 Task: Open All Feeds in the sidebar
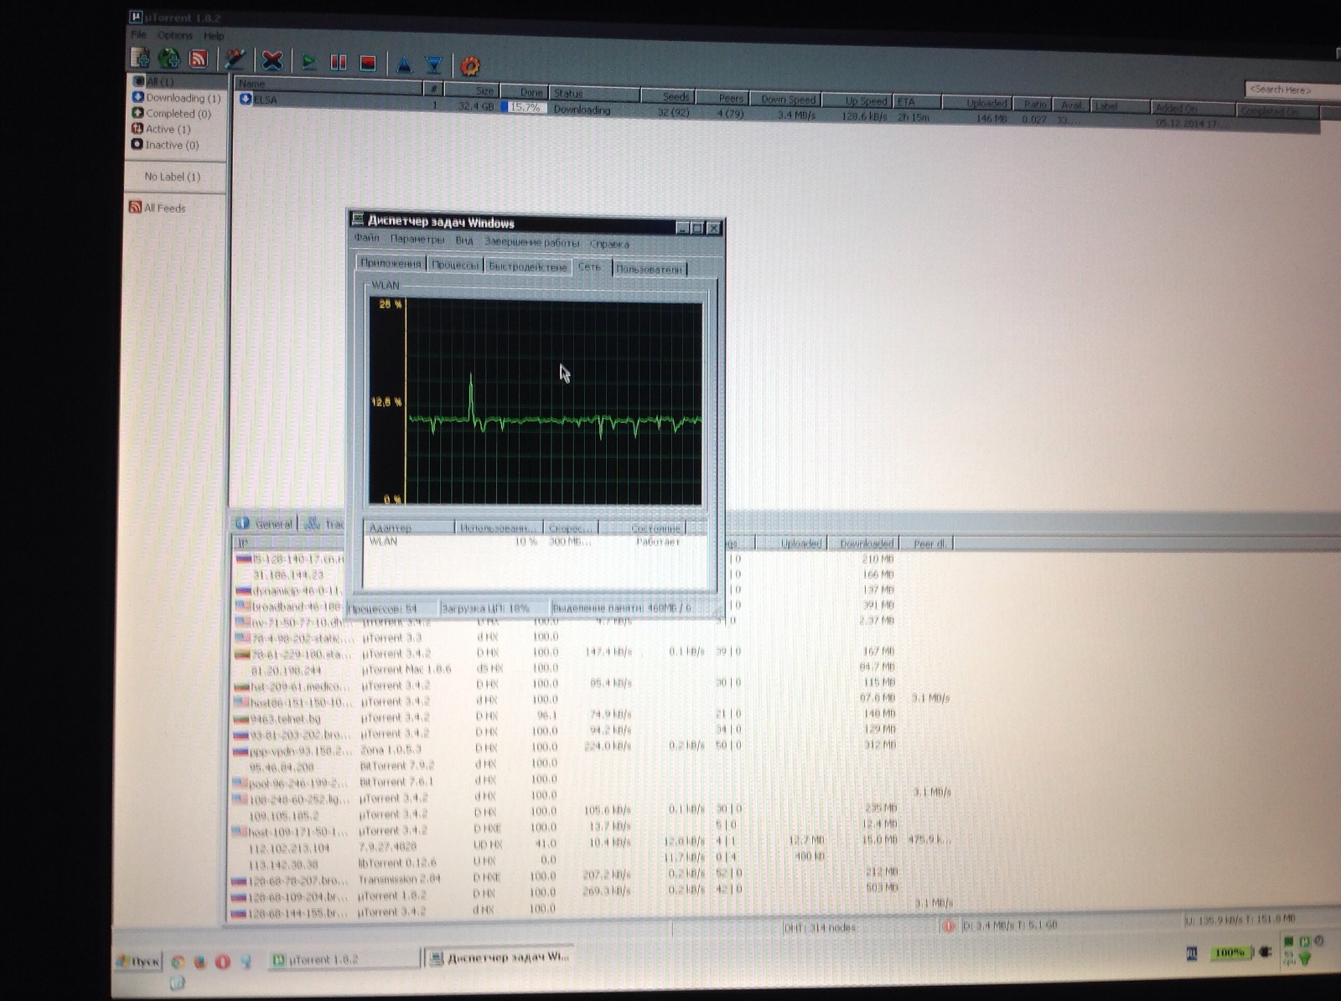(x=158, y=208)
